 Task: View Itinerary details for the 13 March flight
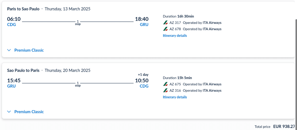[x=175, y=36]
